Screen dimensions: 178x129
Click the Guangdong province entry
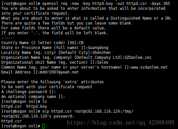(x=98, y=48)
